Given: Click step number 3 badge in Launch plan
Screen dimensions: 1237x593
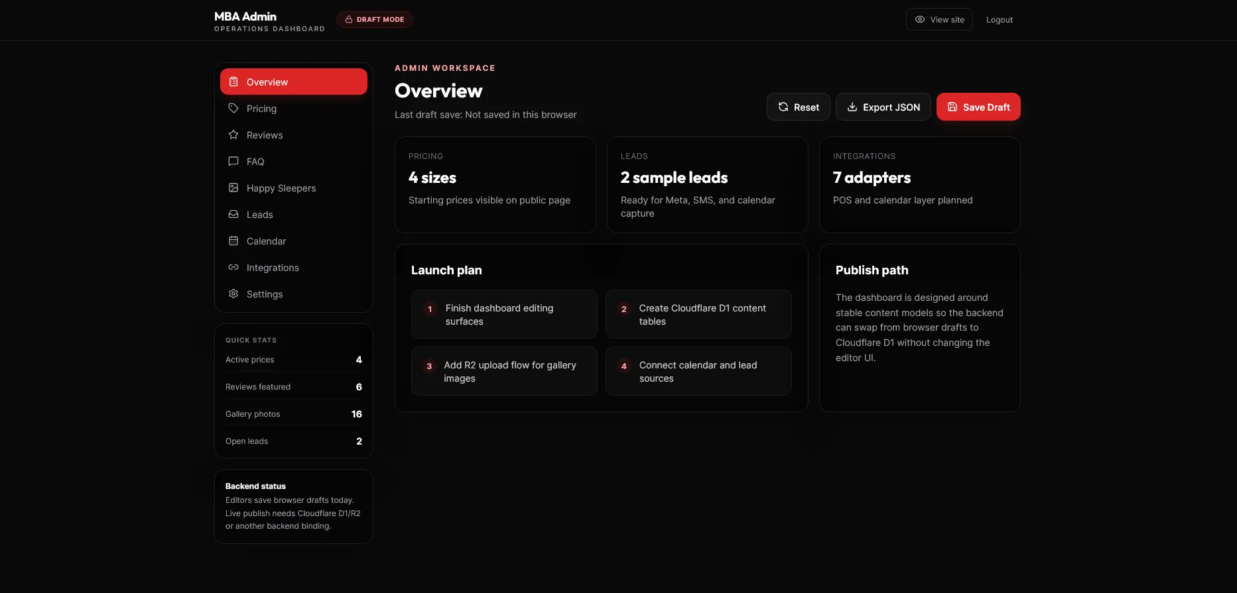Looking at the screenshot, I should (429, 366).
